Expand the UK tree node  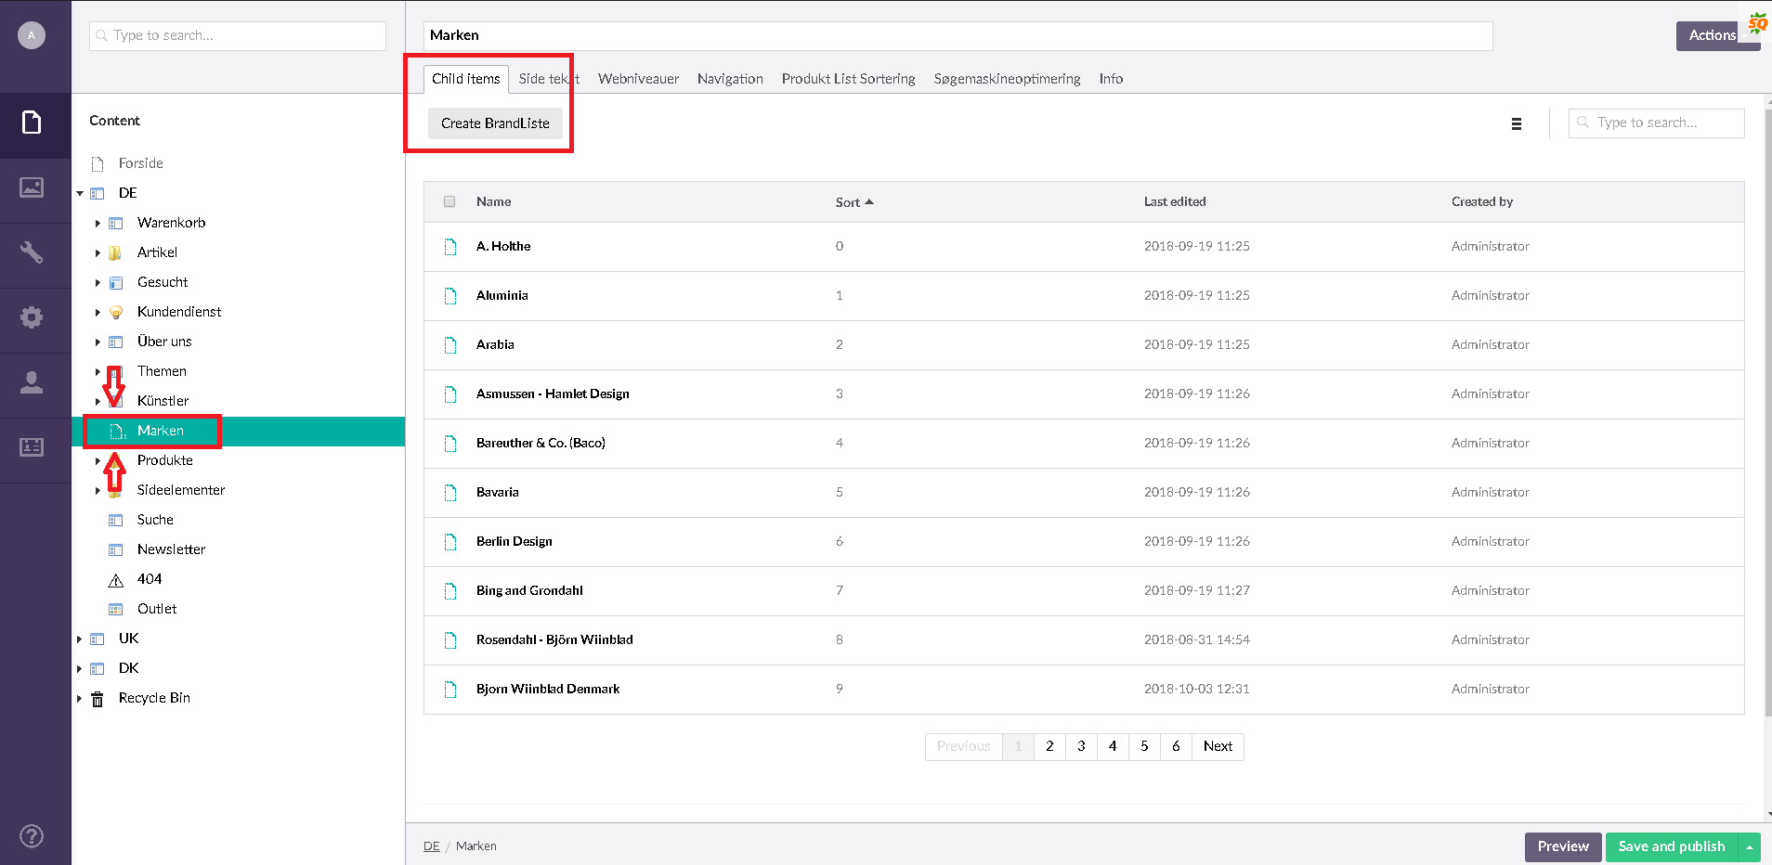[79, 639]
